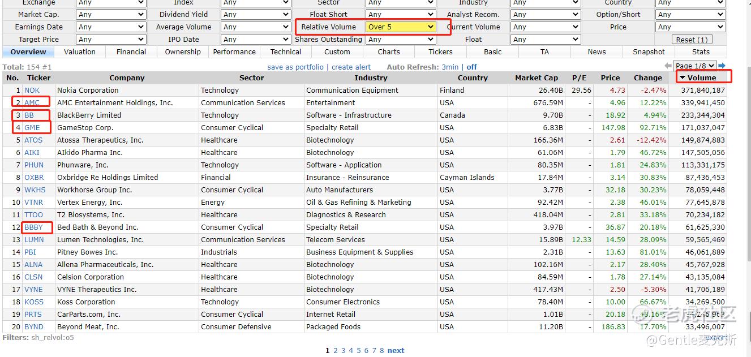
Task: Select the Charts tab
Action: (x=389, y=51)
